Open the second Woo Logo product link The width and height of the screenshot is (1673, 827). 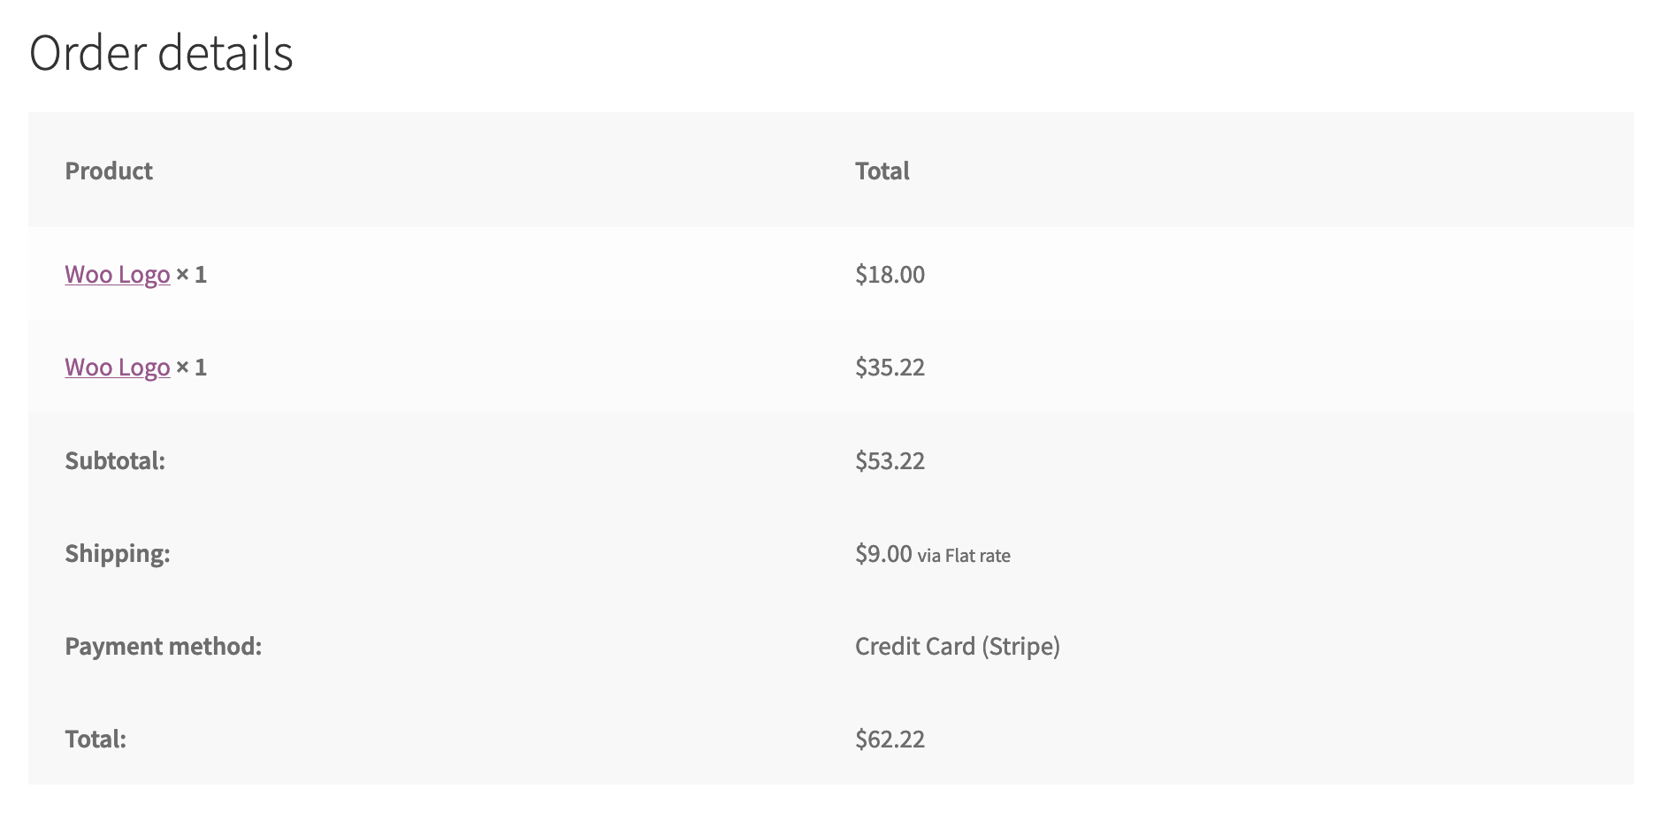coord(117,367)
